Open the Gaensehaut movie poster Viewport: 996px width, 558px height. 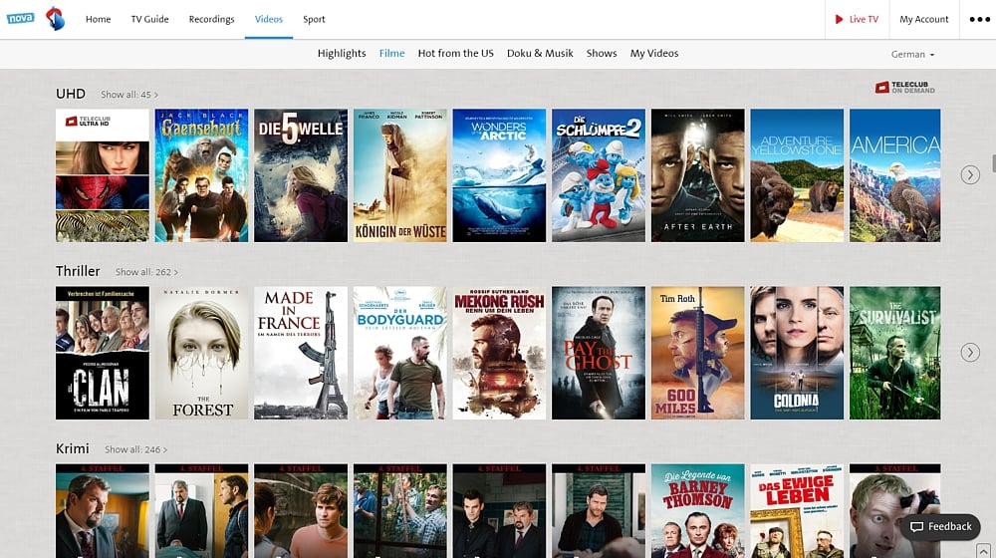(x=201, y=175)
